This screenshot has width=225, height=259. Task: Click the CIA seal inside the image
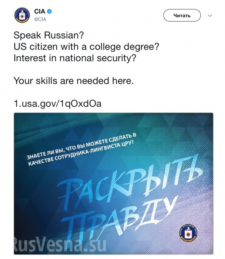tap(188, 233)
